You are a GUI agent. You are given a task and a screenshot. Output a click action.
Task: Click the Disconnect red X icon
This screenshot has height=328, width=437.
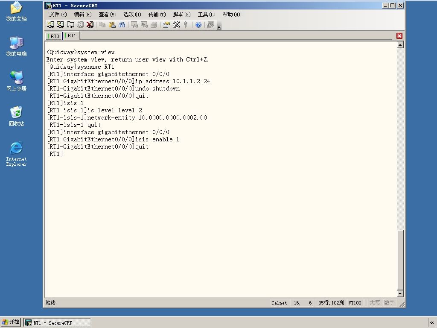point(90,25)
